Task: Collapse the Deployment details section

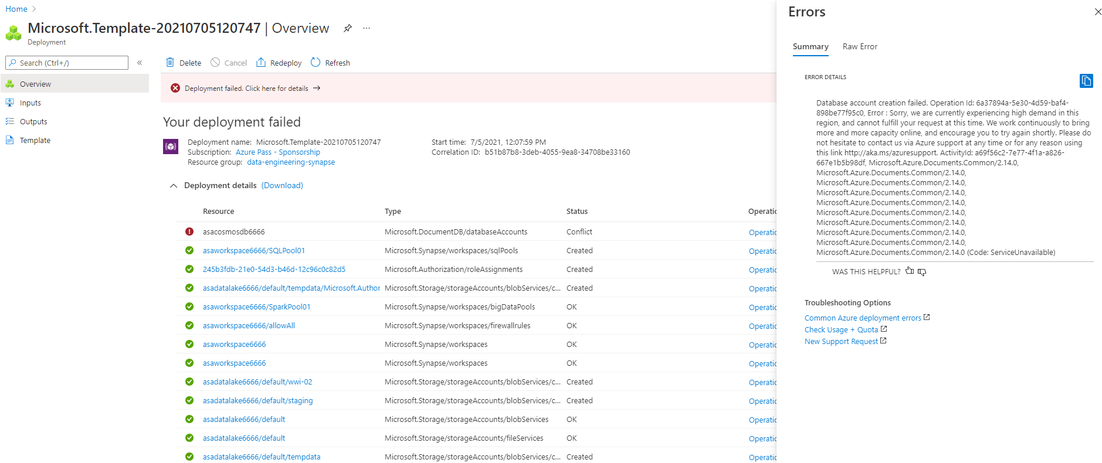Action: pos(173,186)
